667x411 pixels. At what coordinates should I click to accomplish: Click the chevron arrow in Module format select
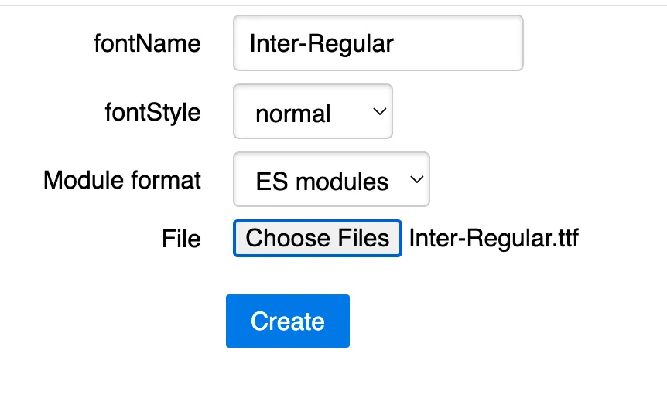point(416,180)
